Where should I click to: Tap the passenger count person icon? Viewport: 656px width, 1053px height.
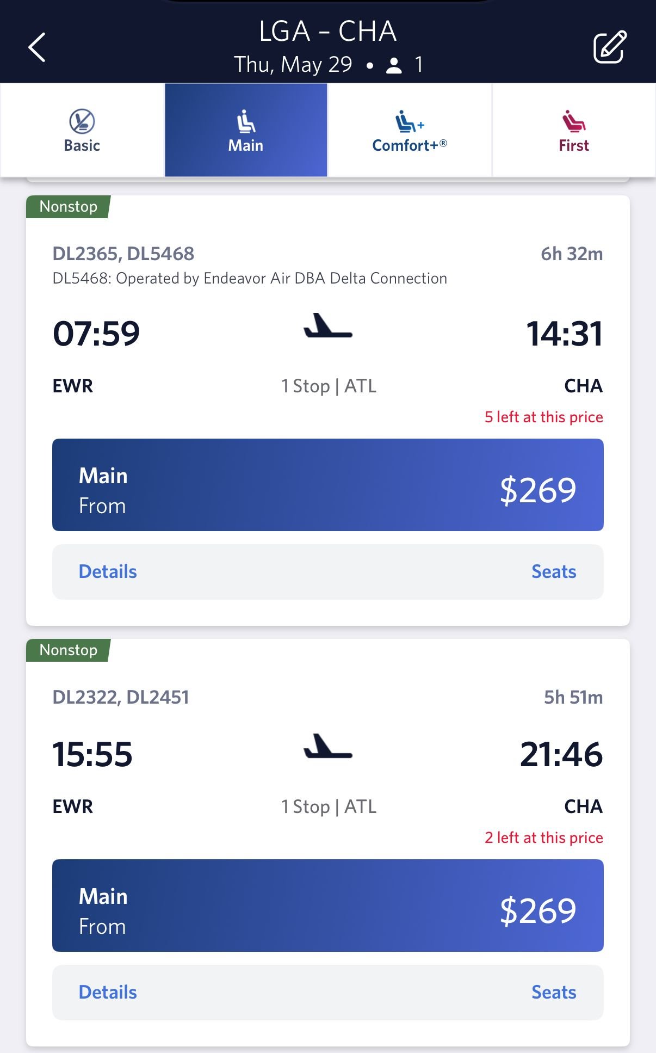pos(393,66)
